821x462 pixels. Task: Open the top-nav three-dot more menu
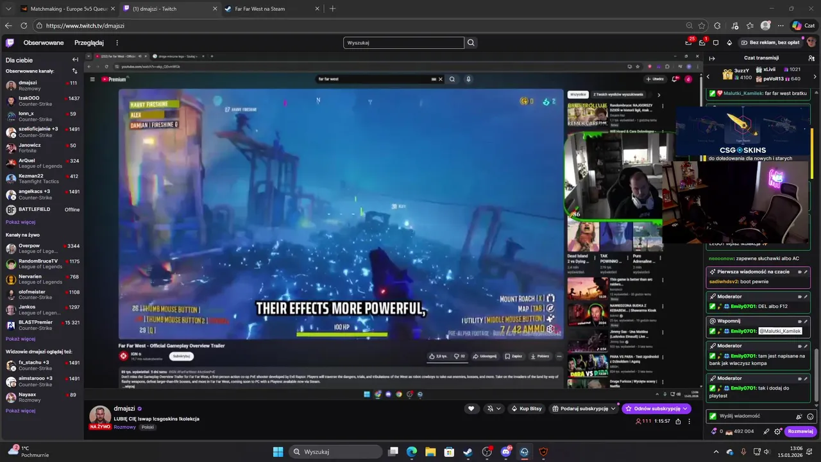(117, 43)
